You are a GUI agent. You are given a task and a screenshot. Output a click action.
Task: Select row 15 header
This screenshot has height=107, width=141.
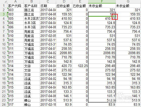tap(4, 66)
